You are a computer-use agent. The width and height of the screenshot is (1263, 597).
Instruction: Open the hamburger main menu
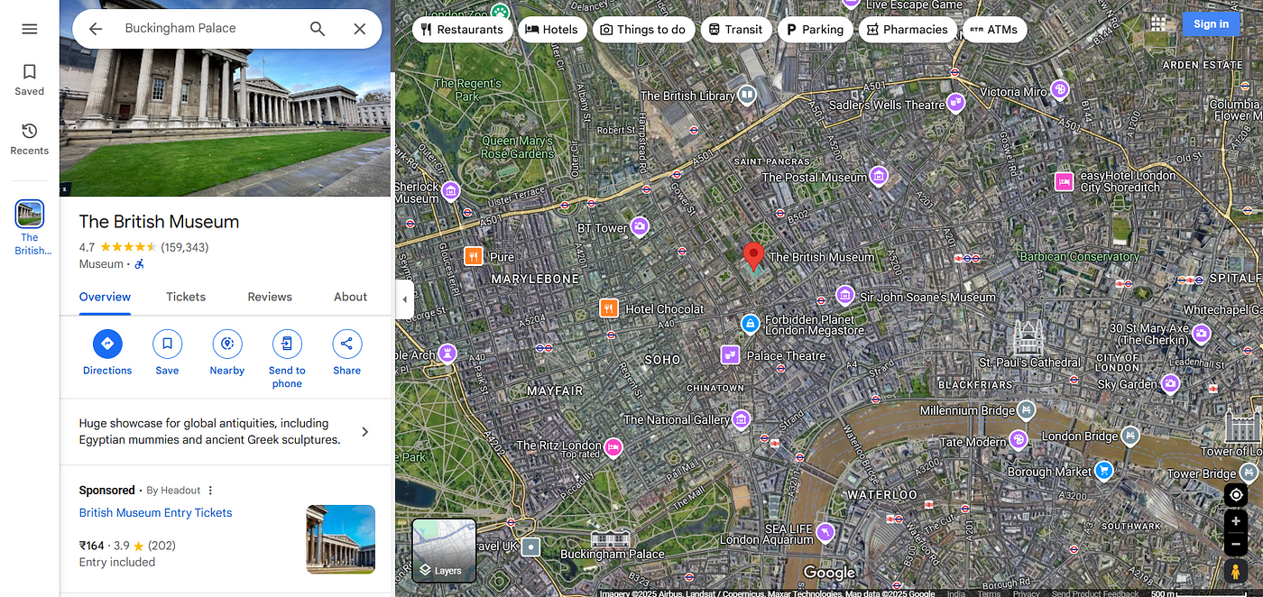(30, 29)
